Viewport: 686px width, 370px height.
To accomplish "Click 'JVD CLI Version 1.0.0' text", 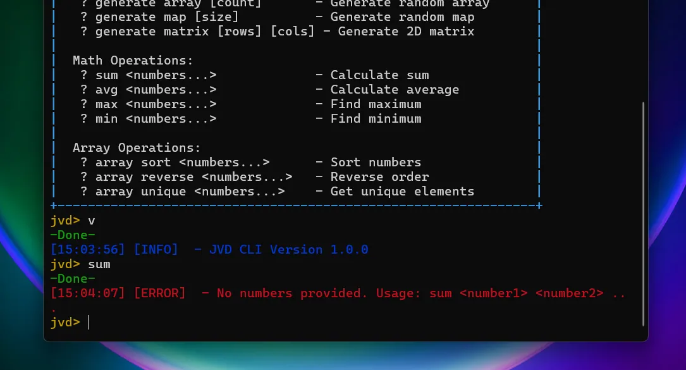I will coord(289,250).
